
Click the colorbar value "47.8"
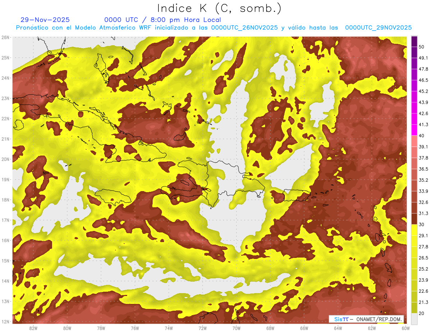[423, 69]
